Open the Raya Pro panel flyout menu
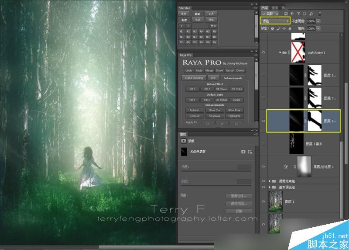This screenshot has height=250, width=349. (x=256, y=55)
